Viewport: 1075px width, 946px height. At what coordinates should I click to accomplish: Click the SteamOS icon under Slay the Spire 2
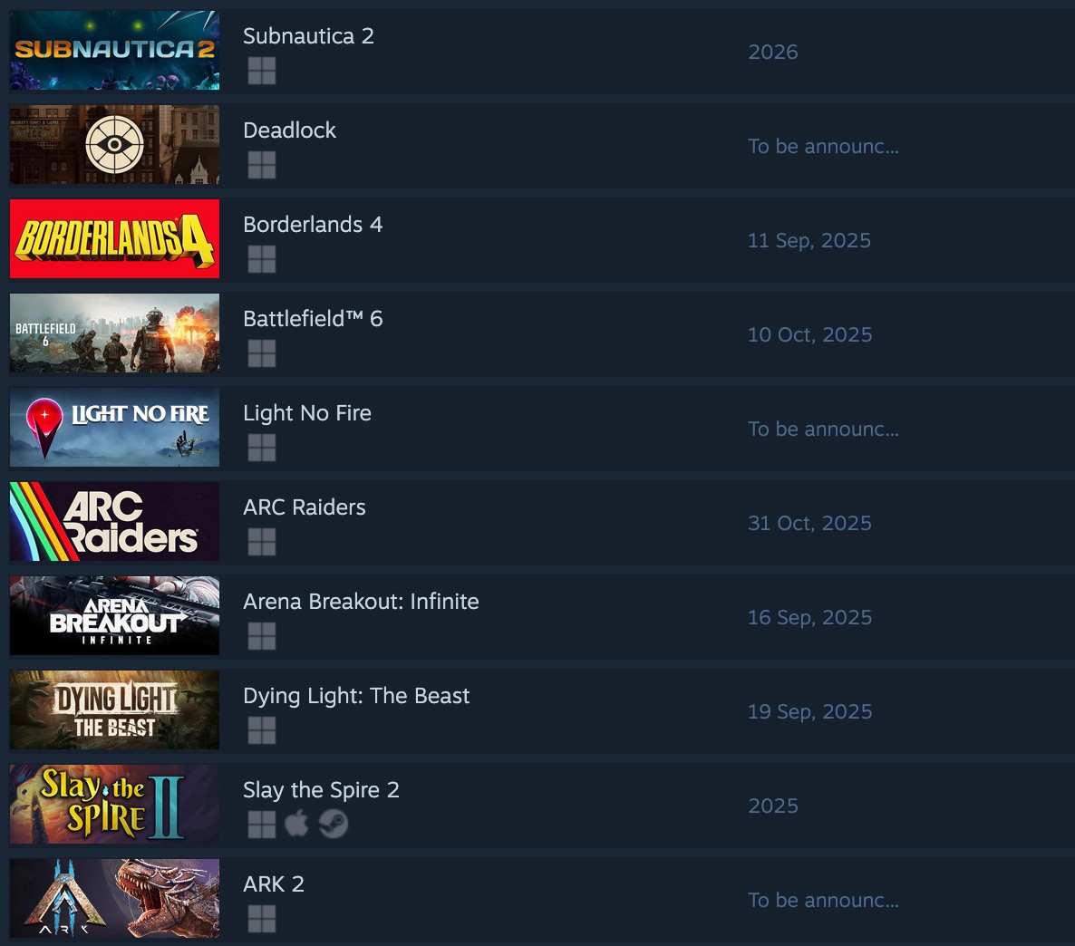(334, 824)
